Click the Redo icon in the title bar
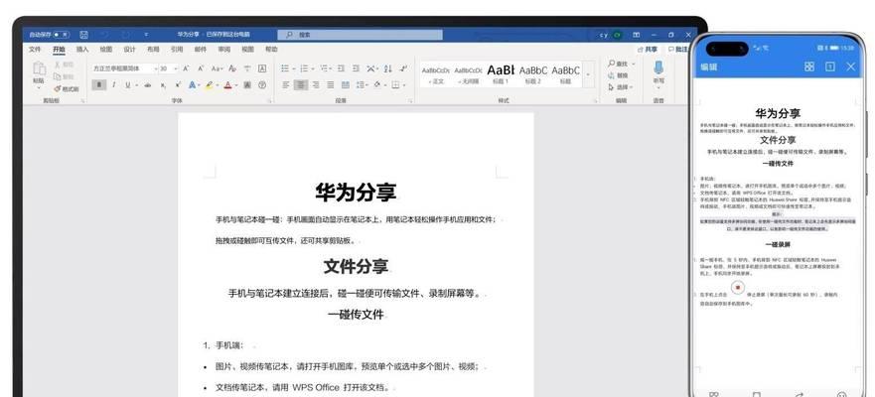 [125, 35]
